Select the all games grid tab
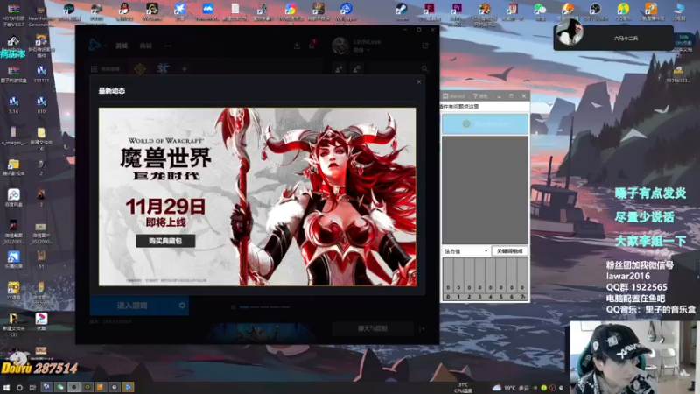The image size is (700, 394). point(105,69)
